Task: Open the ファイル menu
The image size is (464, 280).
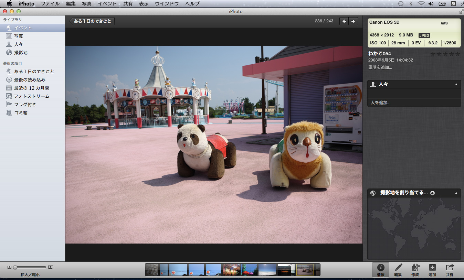Action: coord(50,3)
